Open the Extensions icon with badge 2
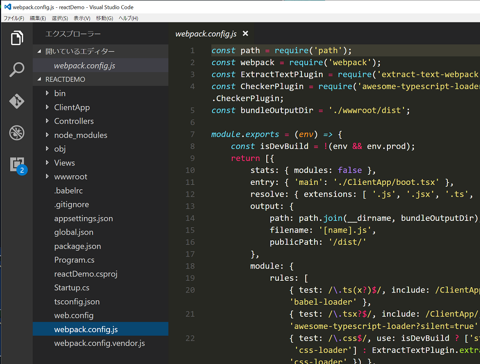The image size is (480, 364). [18, 165]
